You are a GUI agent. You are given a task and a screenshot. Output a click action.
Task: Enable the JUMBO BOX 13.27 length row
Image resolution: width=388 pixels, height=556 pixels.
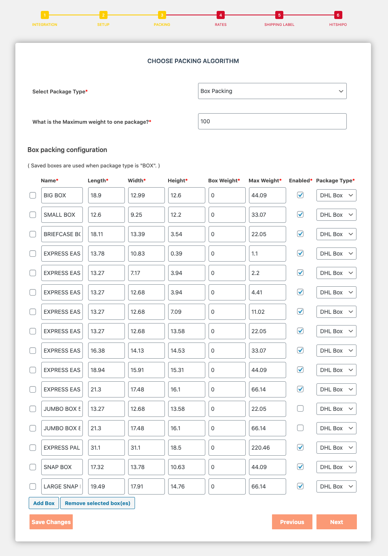300,408
